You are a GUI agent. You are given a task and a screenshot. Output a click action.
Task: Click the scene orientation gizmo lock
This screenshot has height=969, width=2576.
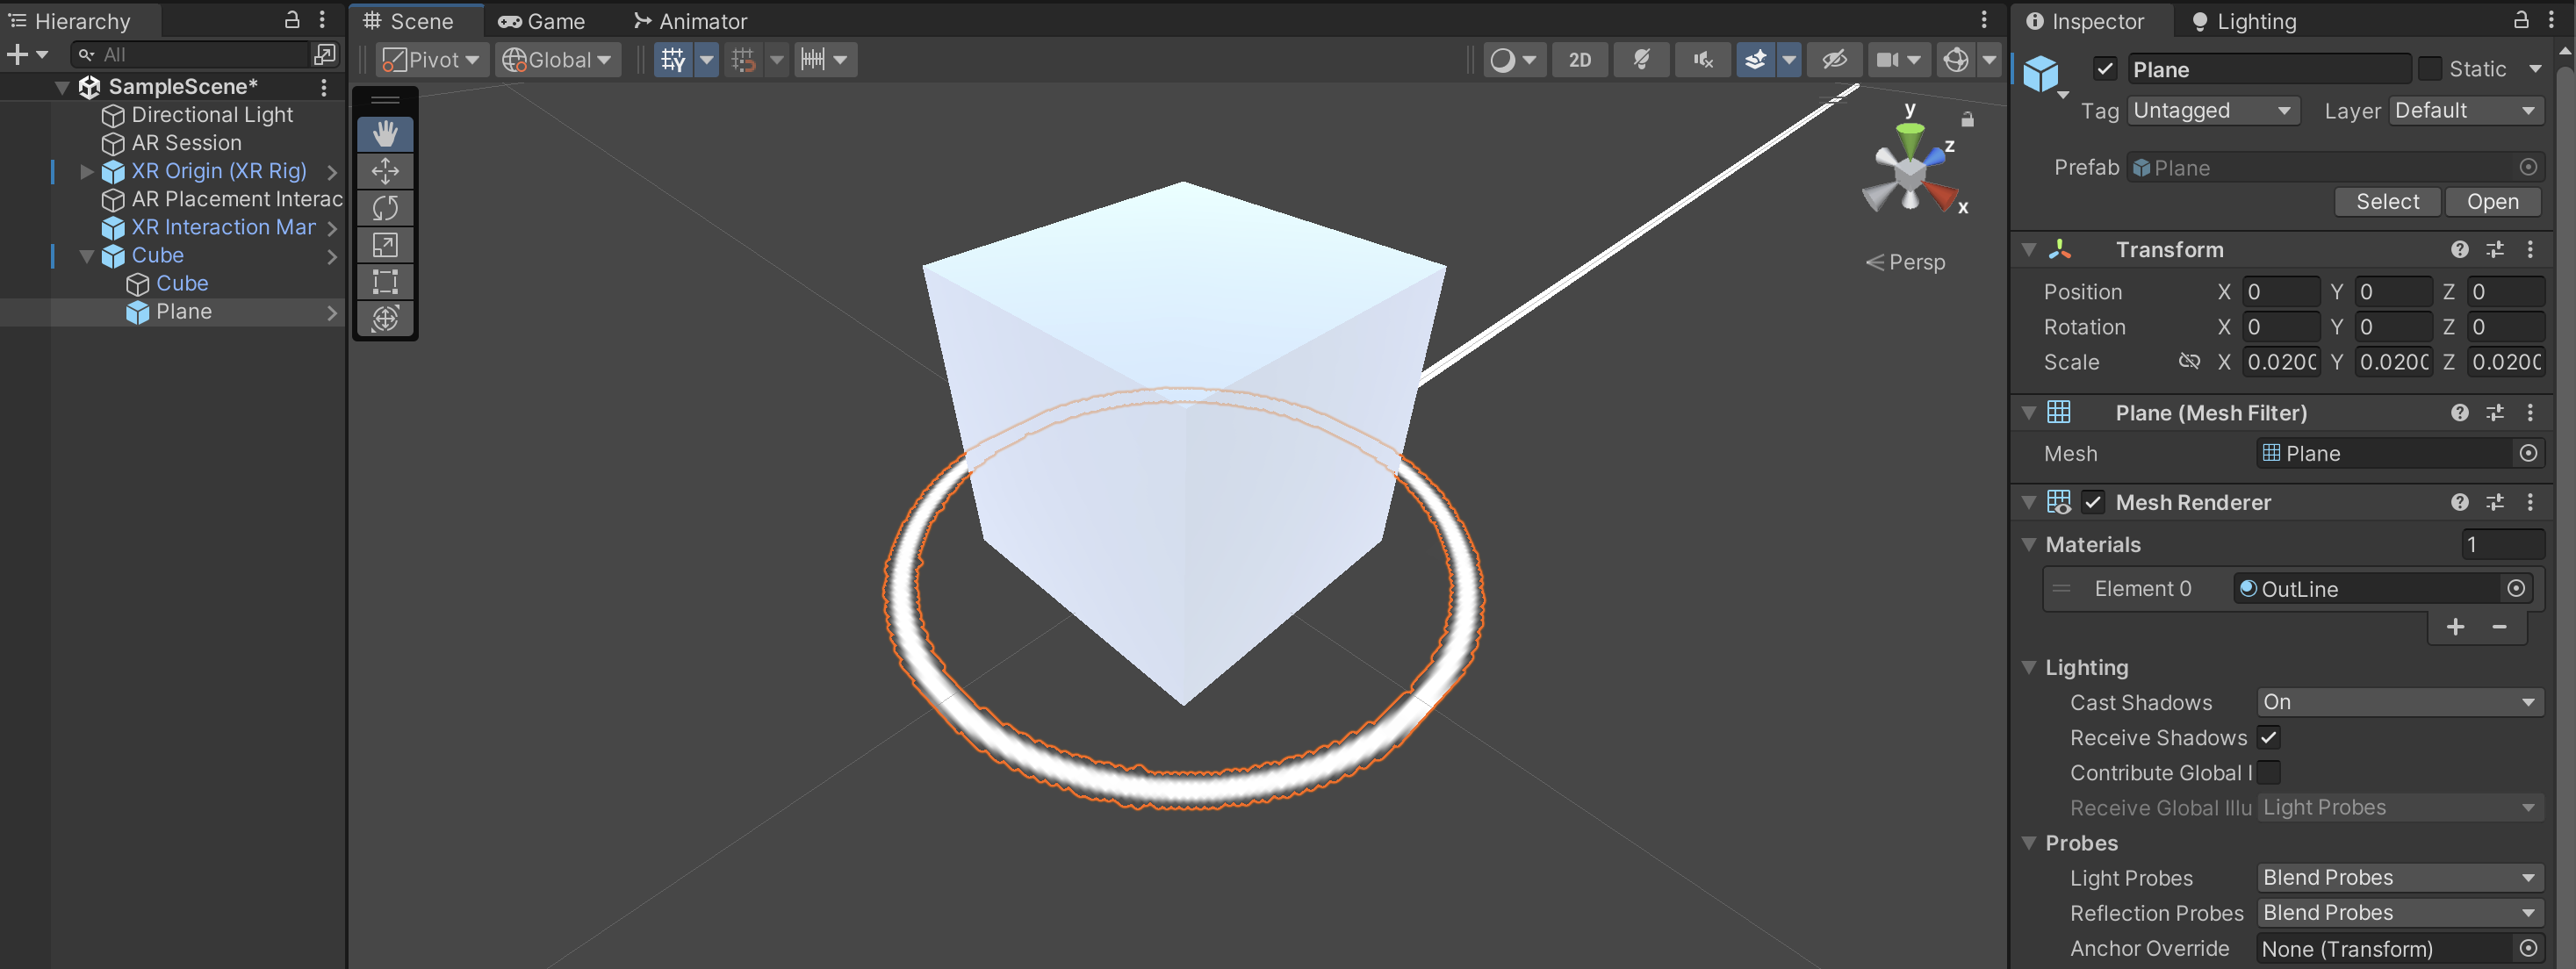tap(1967, 120)
